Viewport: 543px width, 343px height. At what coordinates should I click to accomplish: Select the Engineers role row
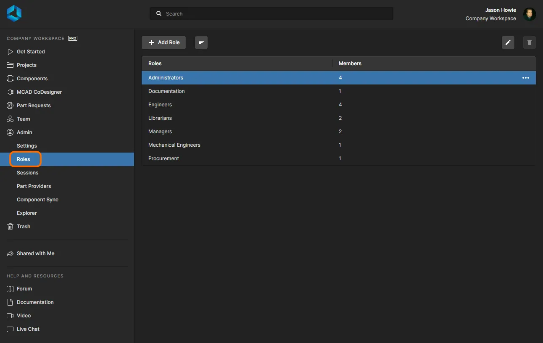[160, 105]
